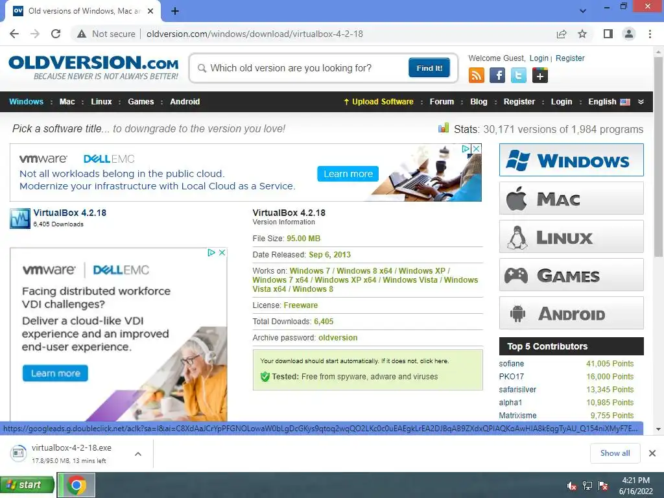Click the browser back arrow
664x498 pixels.
[x=14, y=34]
